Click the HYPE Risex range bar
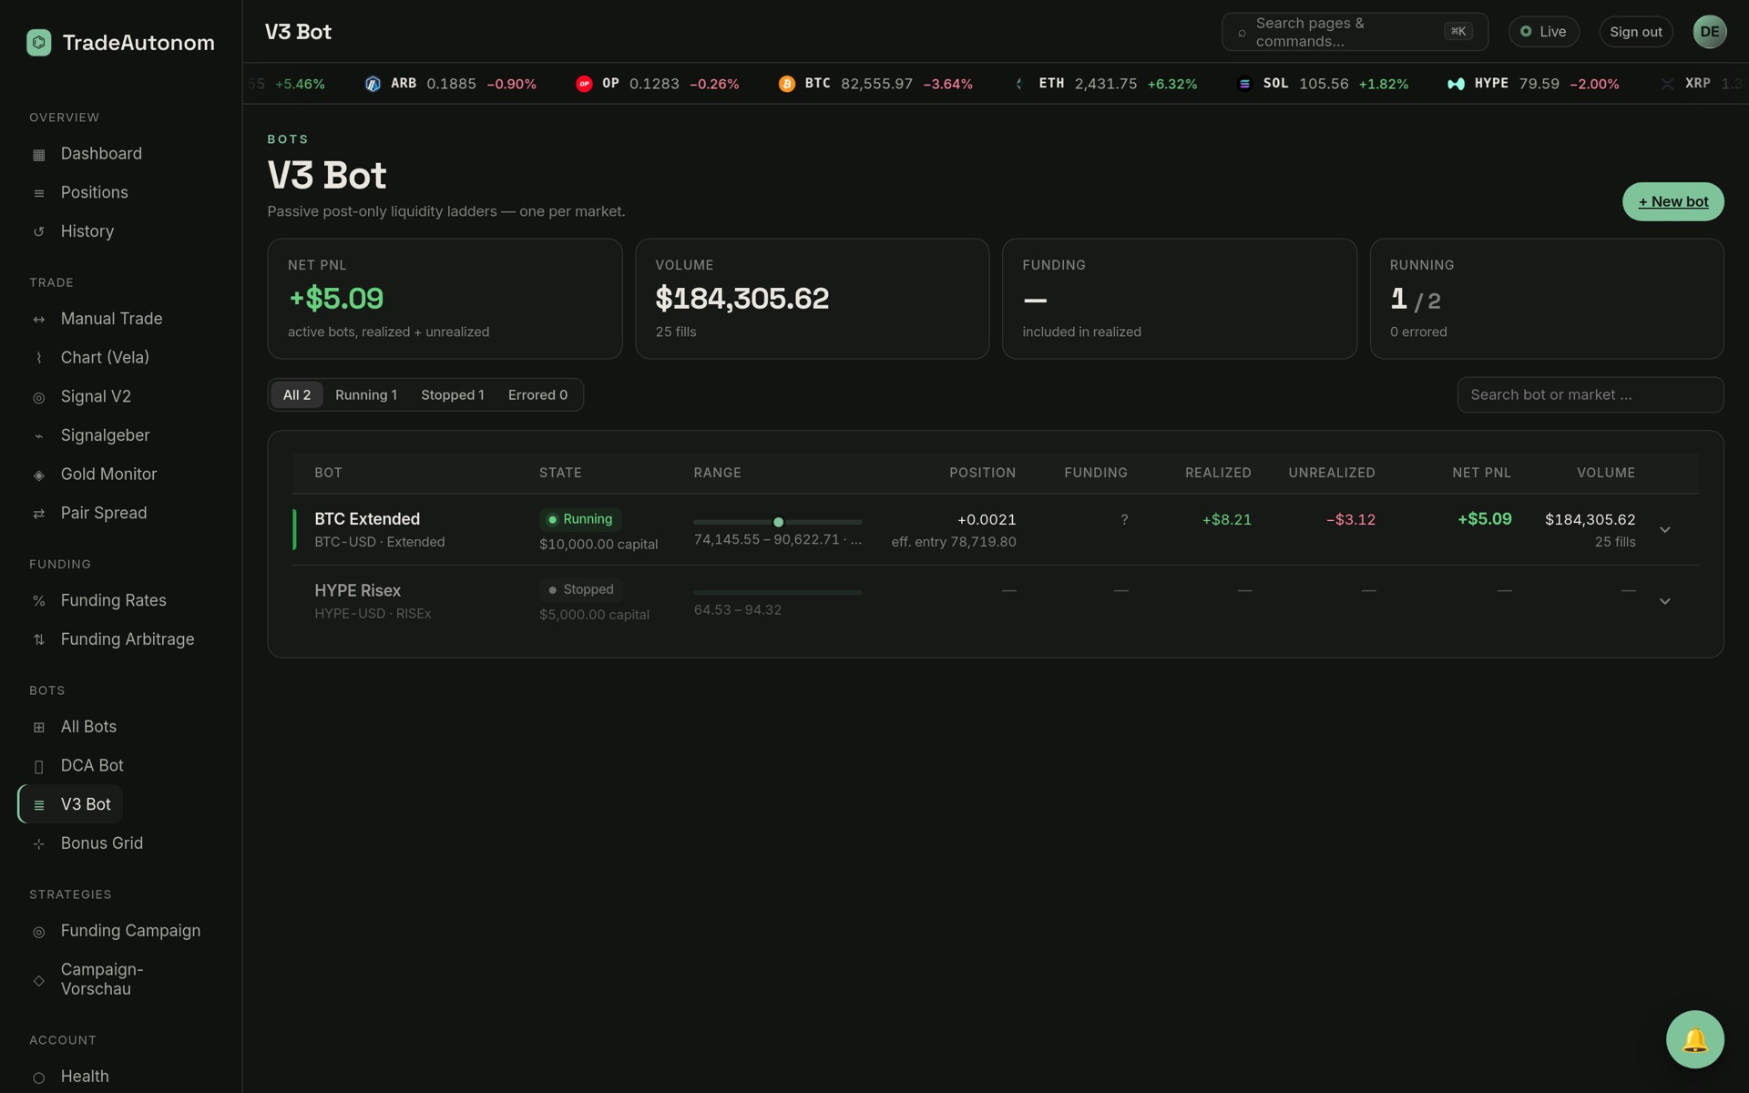This screenshot has height=1093, width=1749. (x=778, y=592)
